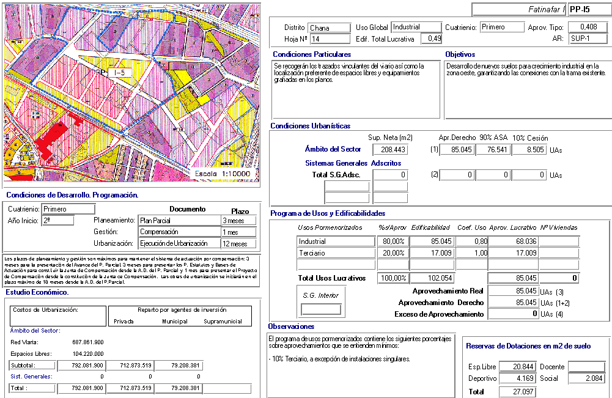
Task: Click the Año Inicio field
Action: 57,221
